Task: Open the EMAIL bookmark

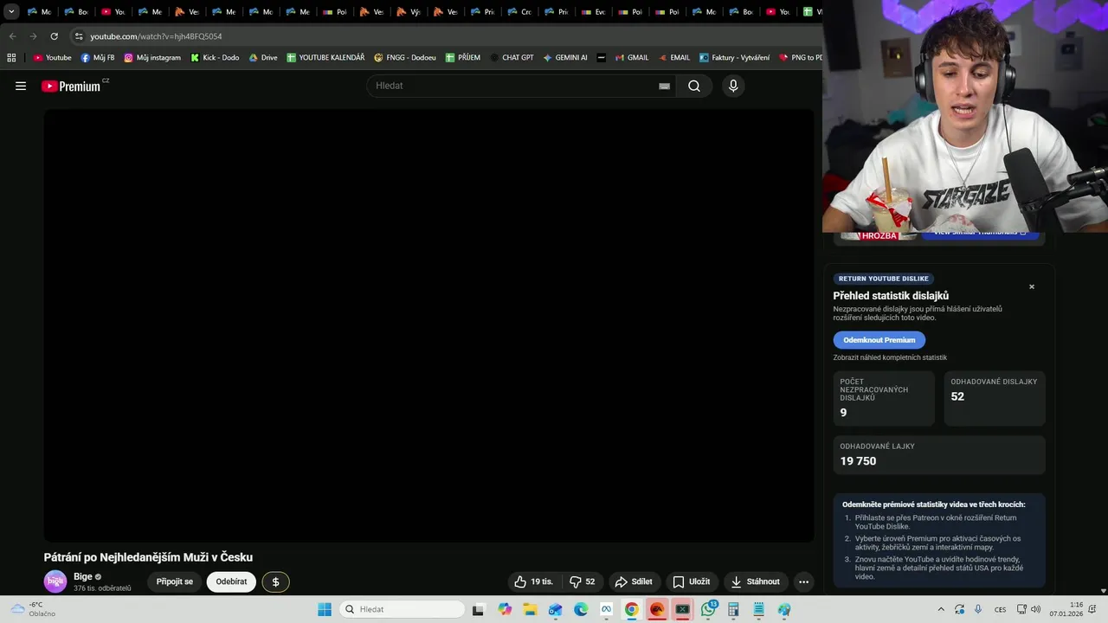Action: coord(674,58)
